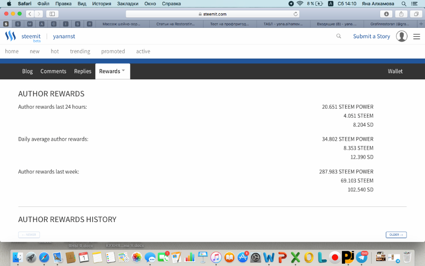
Task: Open the Файл menu
Action: click(x=43, y=3)
